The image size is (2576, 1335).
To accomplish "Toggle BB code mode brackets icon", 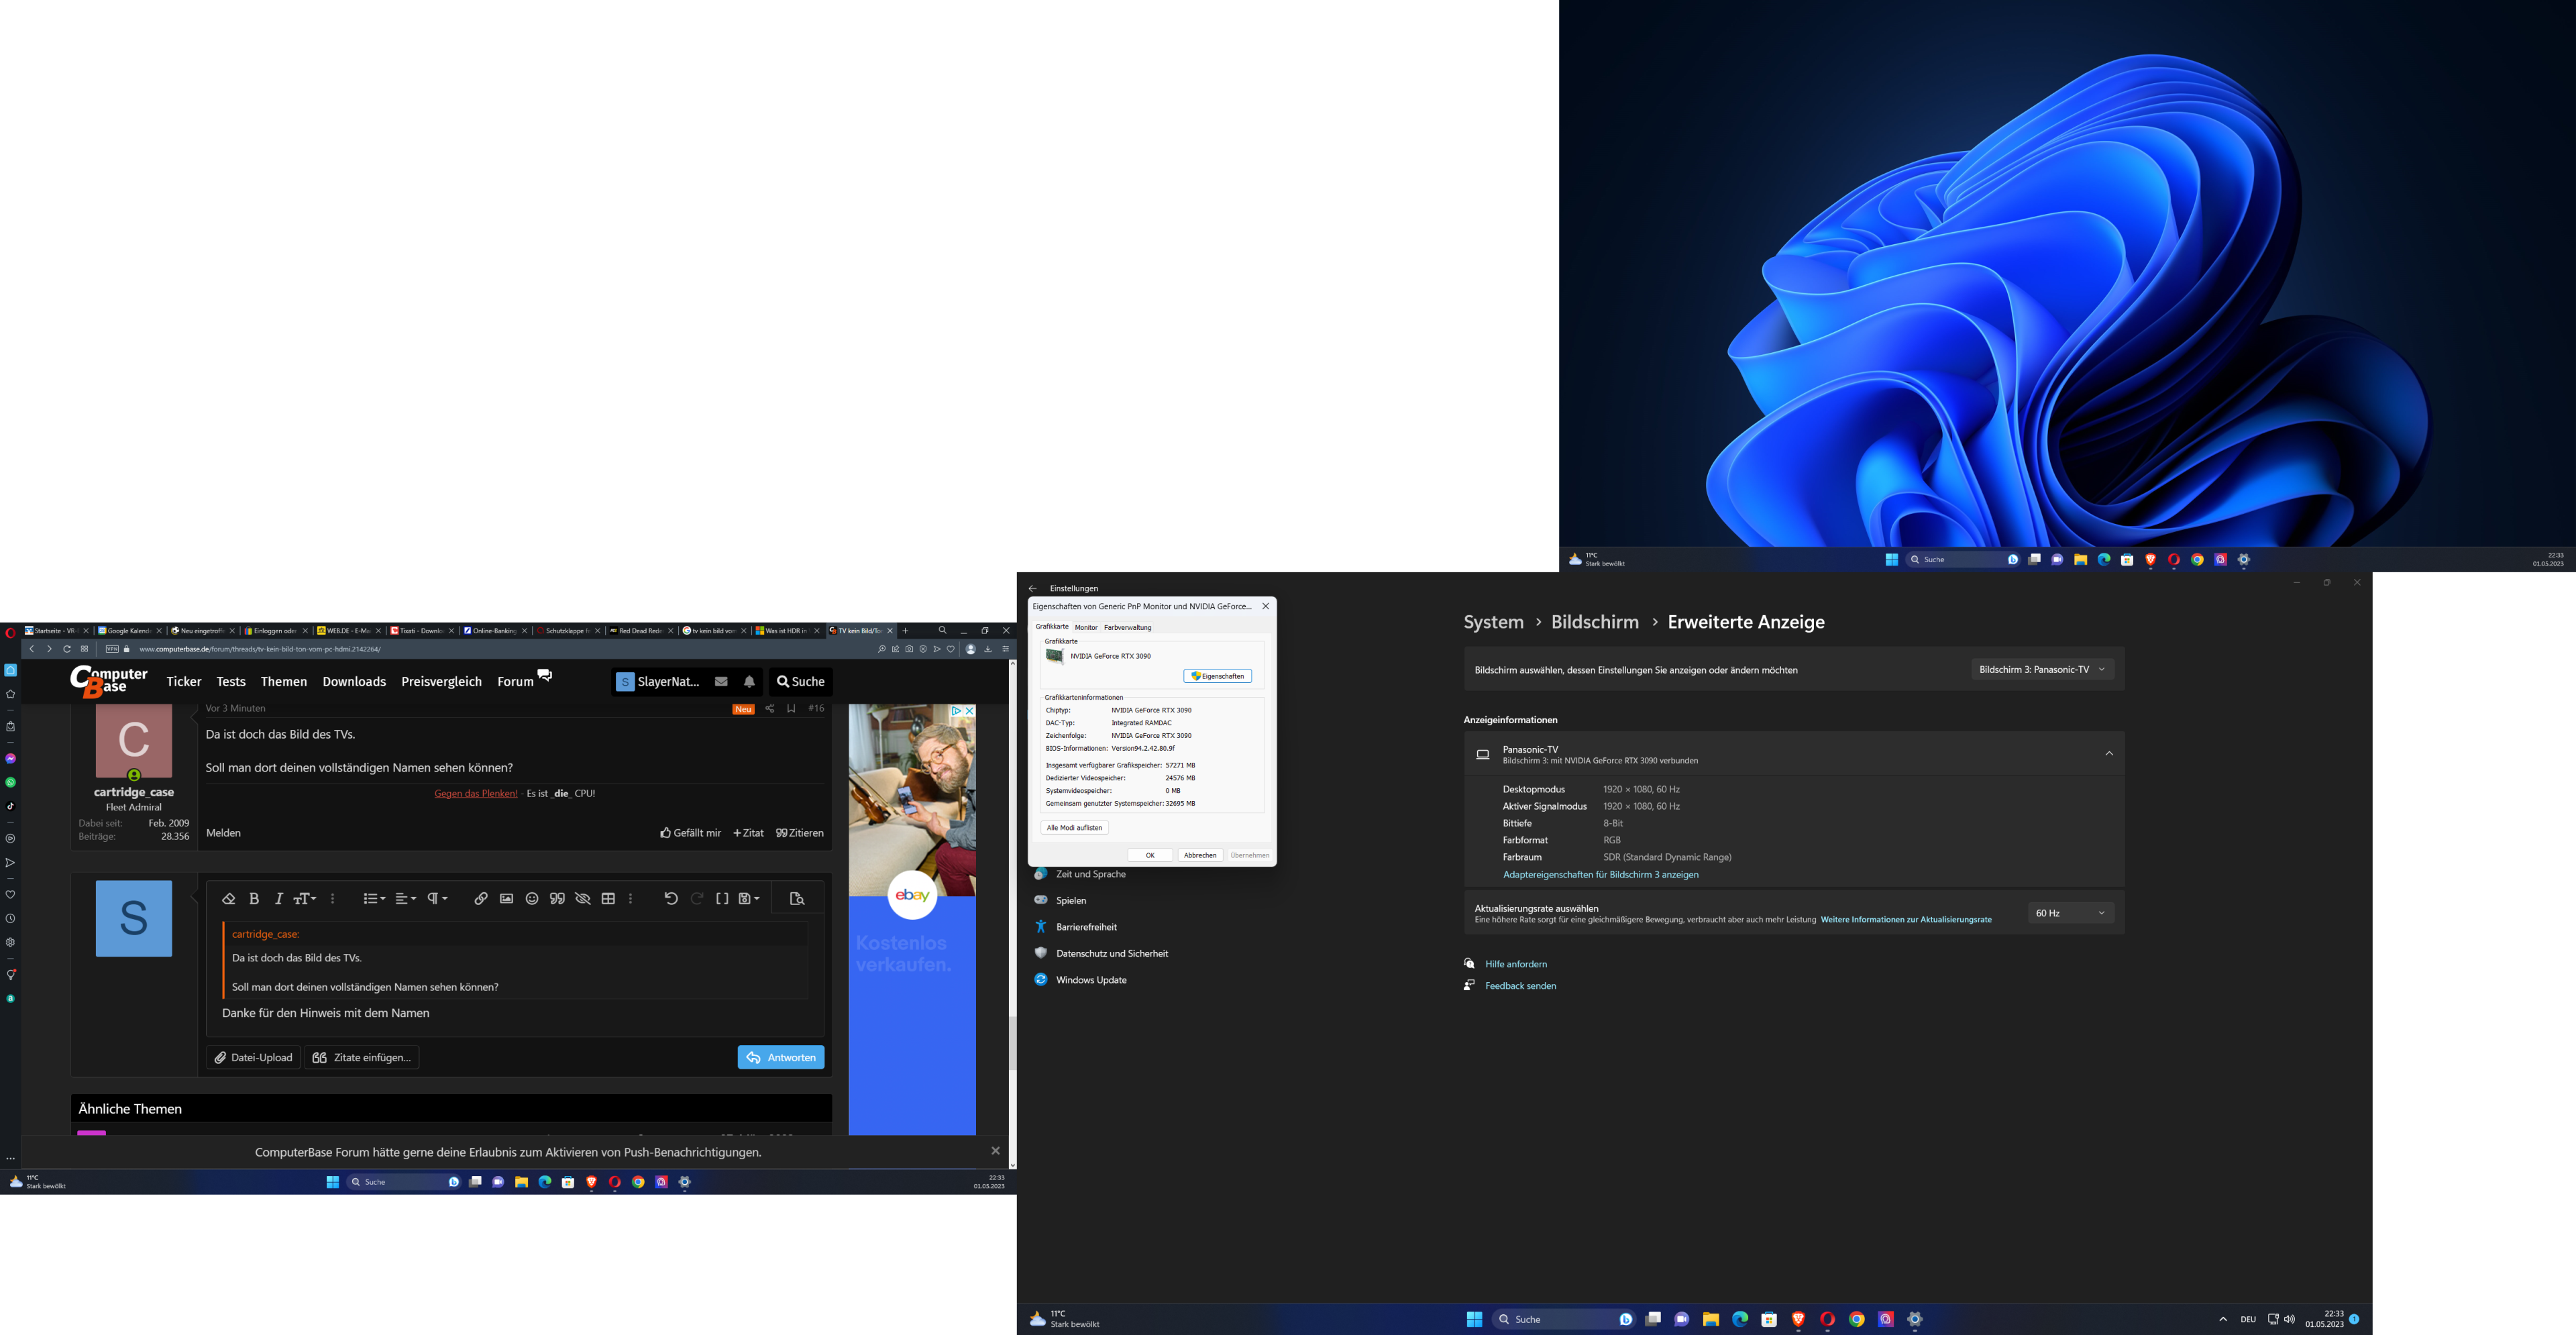I will tap(722, 899).
